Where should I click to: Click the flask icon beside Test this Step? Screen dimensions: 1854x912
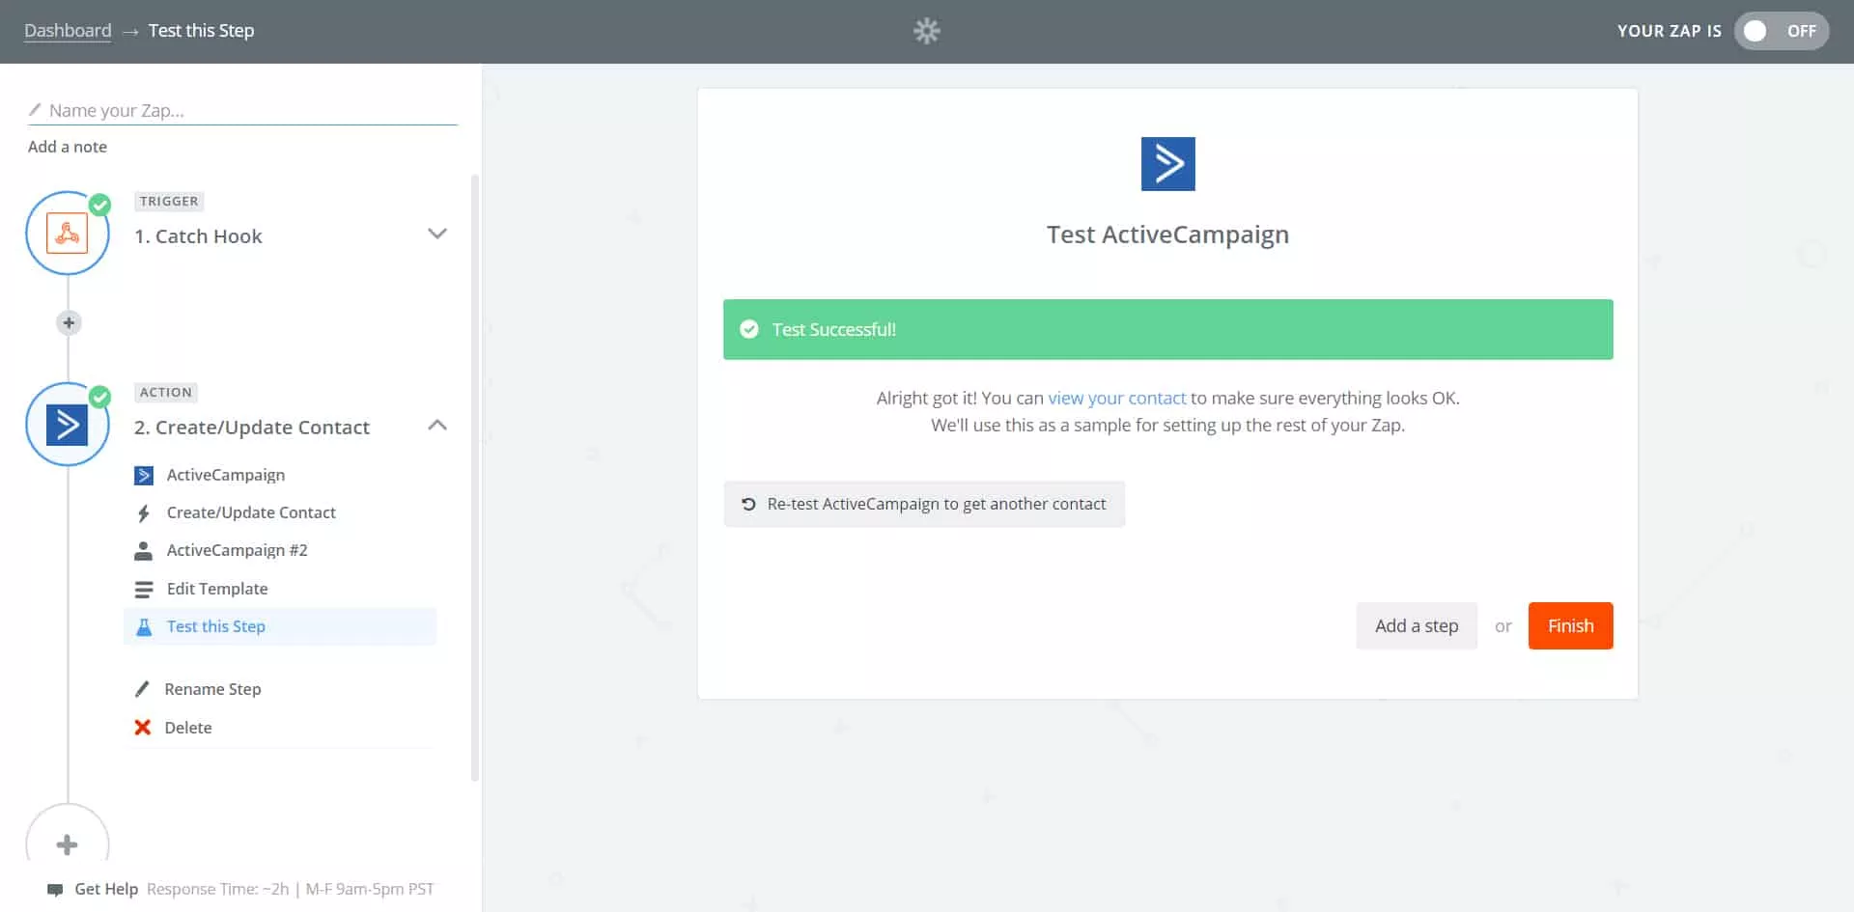point(144,626)
